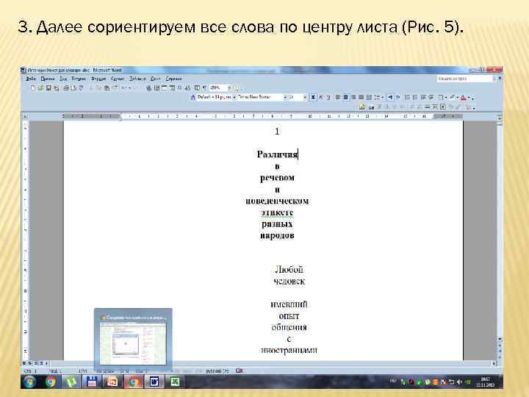Open the Сервис menu
529x397 pixels.
[x=118, y=79]
